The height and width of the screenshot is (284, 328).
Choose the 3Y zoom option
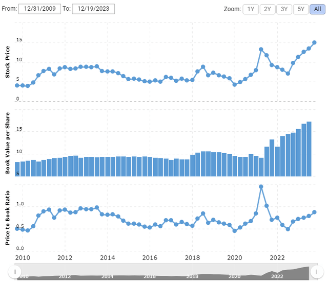click(284, 9)
